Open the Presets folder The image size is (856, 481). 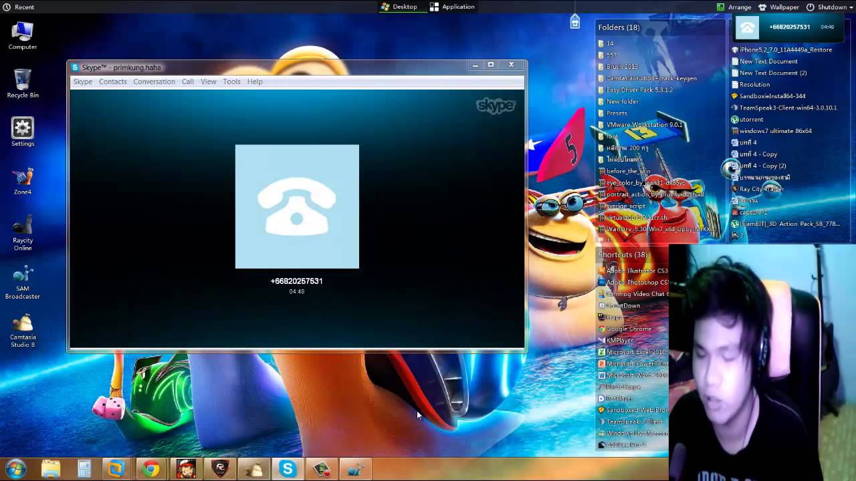pos(613,113)
